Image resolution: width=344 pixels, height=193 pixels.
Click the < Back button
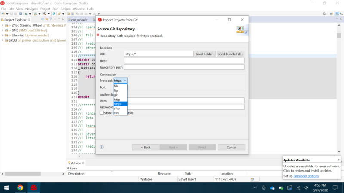pyautogui.click(x=146, y=147)
